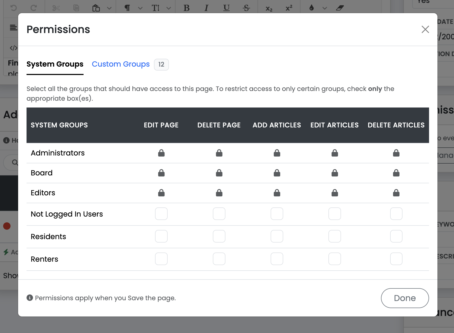Click the Add Articles lock icon for Editors
Viewport: 454px width, 333px height.
click(x=277, y=193)
